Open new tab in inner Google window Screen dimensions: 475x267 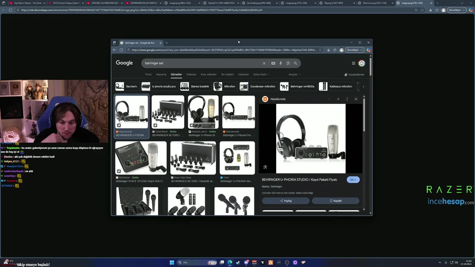pyautogui.click(x=167, y=43)
